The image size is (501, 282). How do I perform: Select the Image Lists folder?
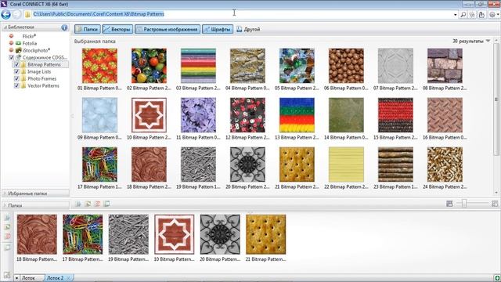coord(39,71)
